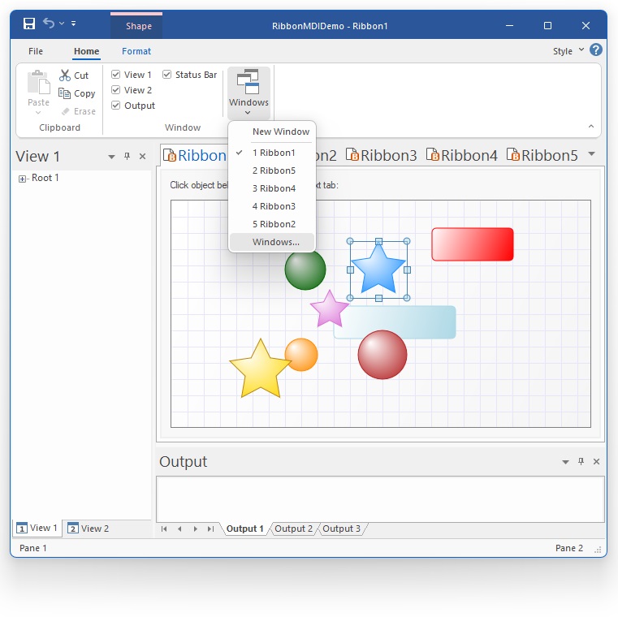Open the Windows ribbon button
The width and height of the screenshot is (618, 617).
pos(248,92)
